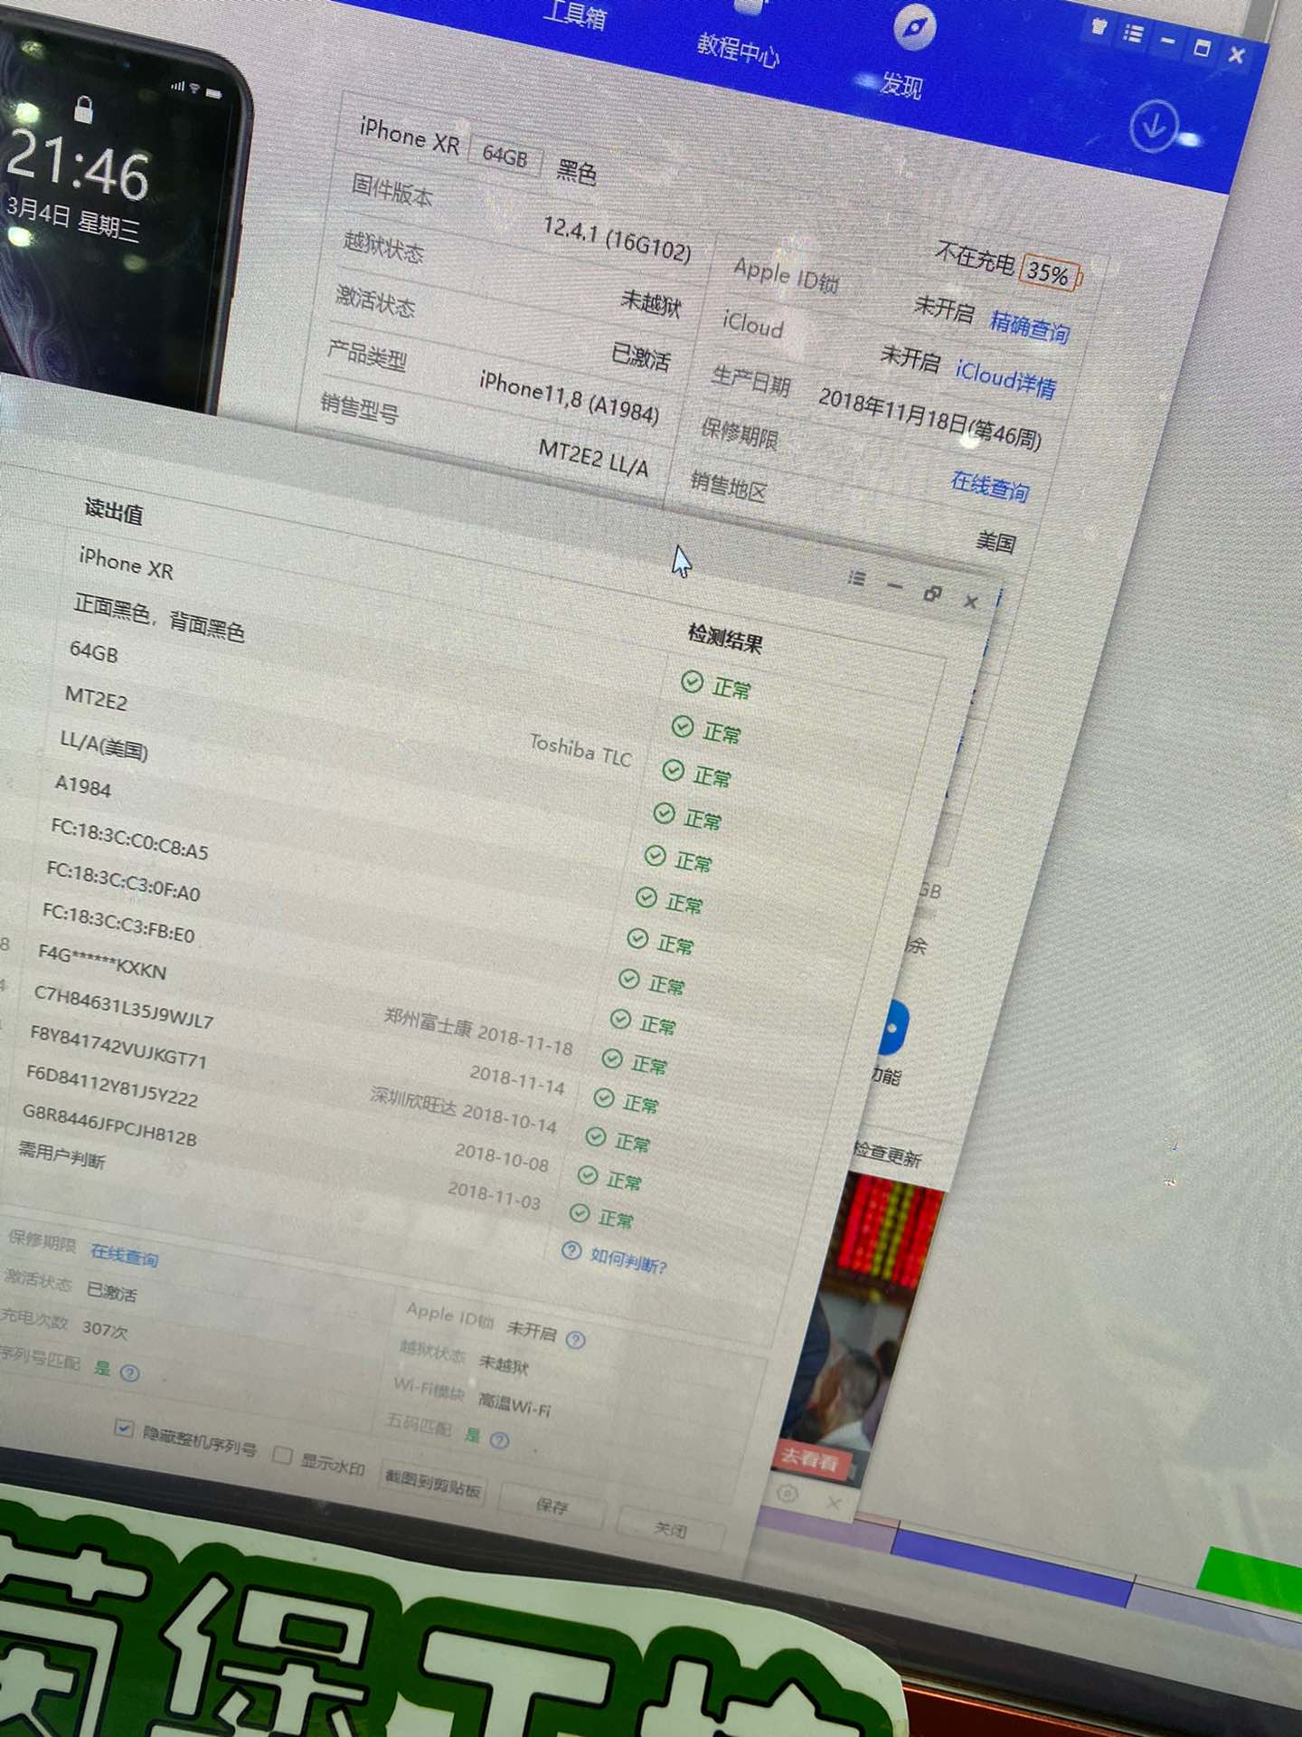Open the download manager arrow icon
1302x1737 pixels.
point(1154,127)
